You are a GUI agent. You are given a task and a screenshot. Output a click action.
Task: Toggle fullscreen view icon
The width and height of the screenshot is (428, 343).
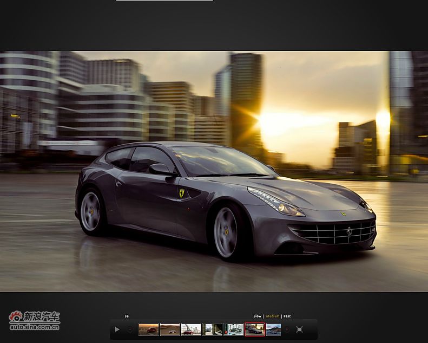(x=299, y=329)
